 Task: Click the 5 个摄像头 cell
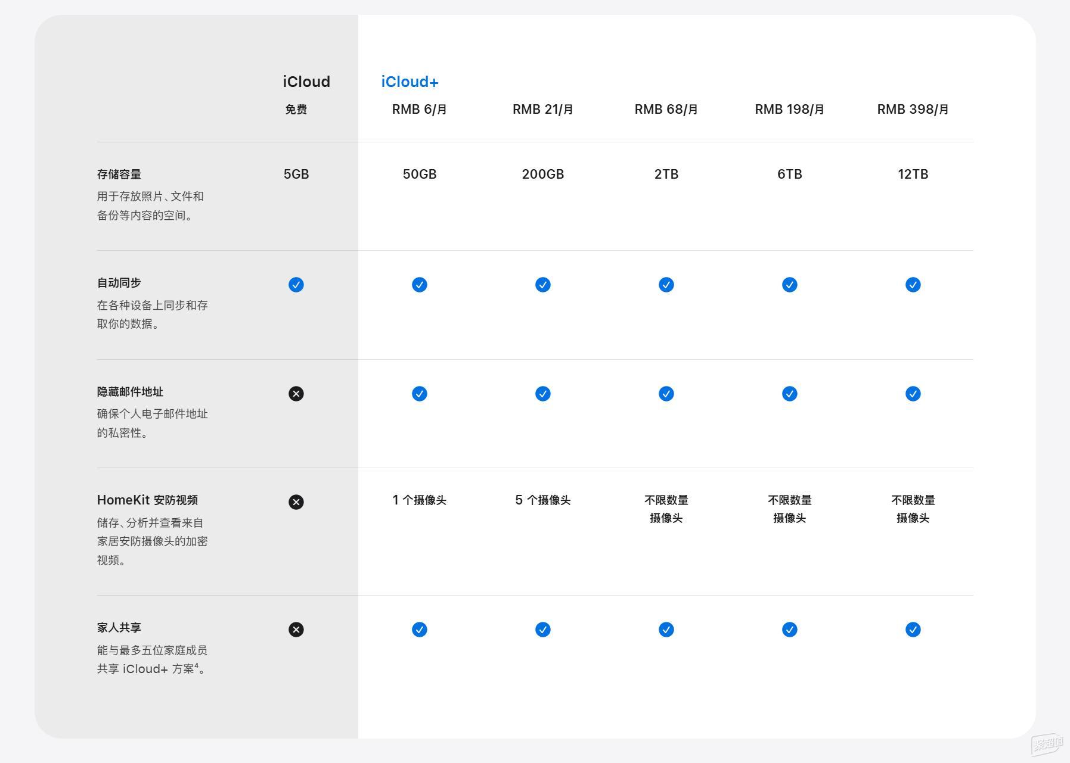[x=543, y=500]
